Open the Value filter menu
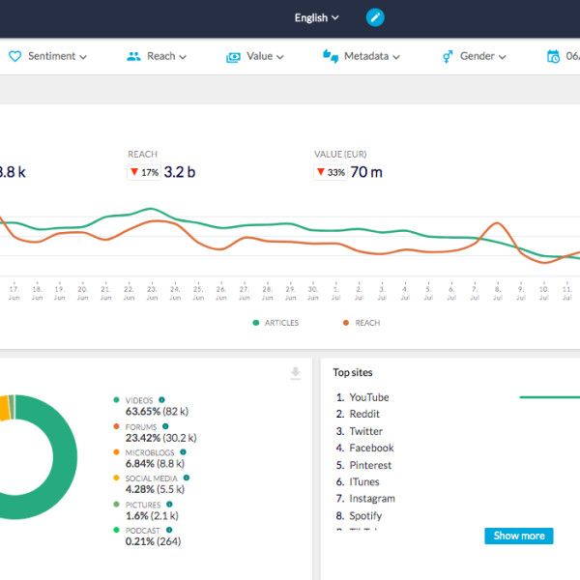The height and width of the screenshot is (580, 580). pyautogui.click(x=255, y=57)
